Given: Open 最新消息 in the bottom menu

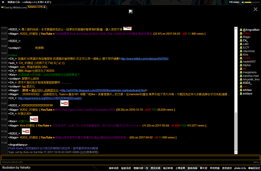Looking at the screenshot, I should [x=114, y=168].
